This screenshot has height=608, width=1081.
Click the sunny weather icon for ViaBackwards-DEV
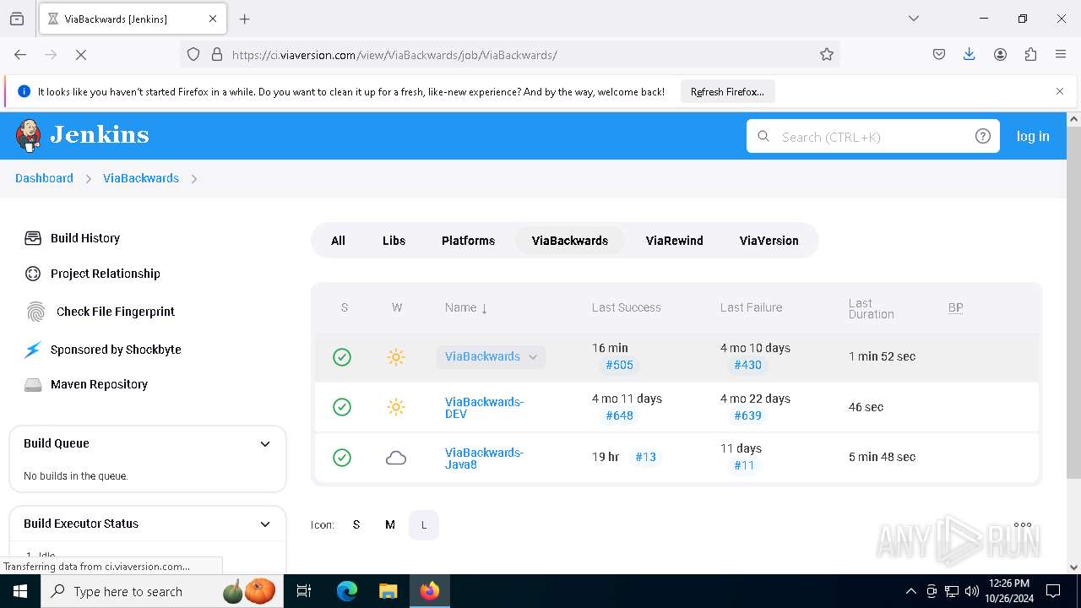point(396,407)
